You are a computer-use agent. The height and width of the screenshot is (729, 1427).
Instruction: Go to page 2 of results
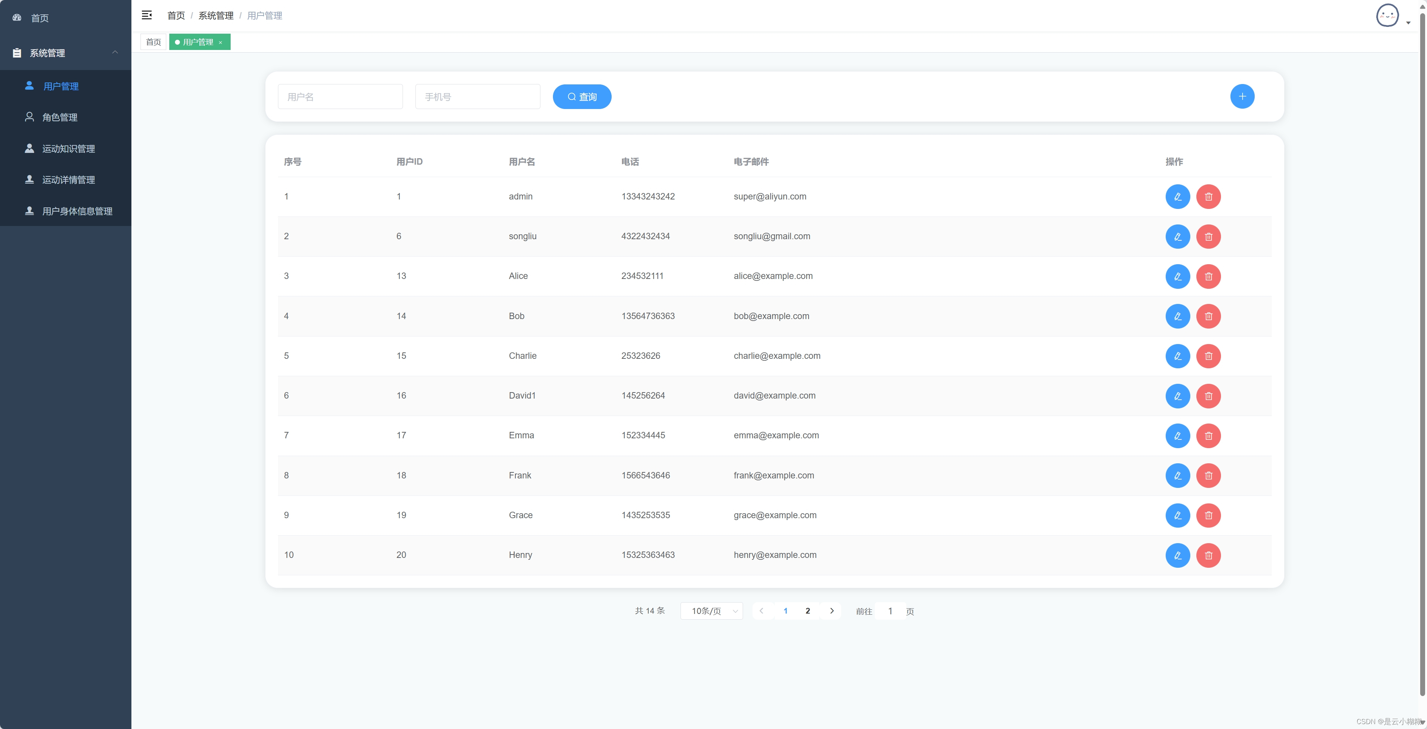pyautogui.click(x=808, y=611)
